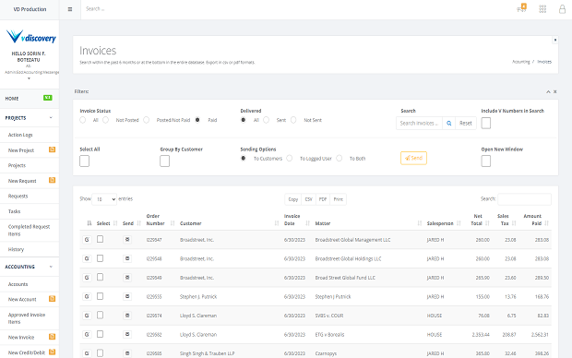Open invoice I229555 details icon
The height and width of the screenshot is (358, 572).
(x=87, y=297)
